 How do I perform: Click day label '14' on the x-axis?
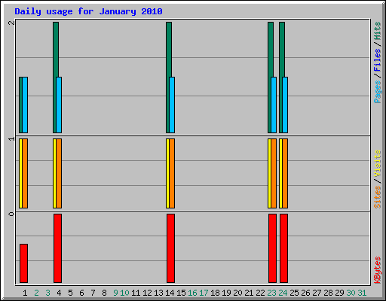(170, 293)
